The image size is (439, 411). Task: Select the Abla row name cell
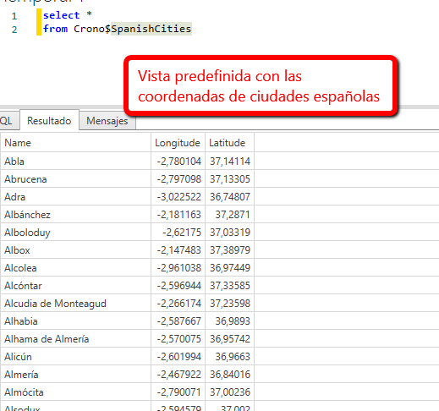coord(75,162)
